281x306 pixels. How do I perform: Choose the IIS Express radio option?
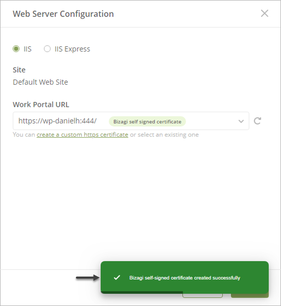[x=47, y=49]
